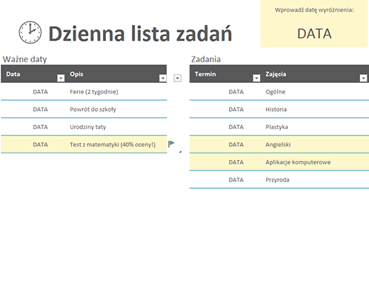369x283 pixels.
Task: Click the Termin column header
Action: pos(205,74)
